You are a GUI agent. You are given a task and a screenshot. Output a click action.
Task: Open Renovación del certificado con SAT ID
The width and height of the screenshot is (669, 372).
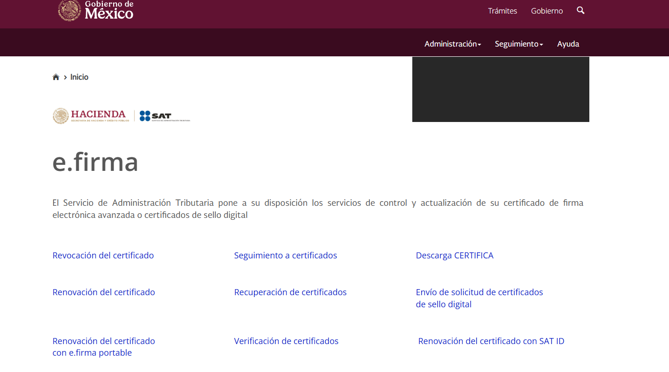(491, 341)
